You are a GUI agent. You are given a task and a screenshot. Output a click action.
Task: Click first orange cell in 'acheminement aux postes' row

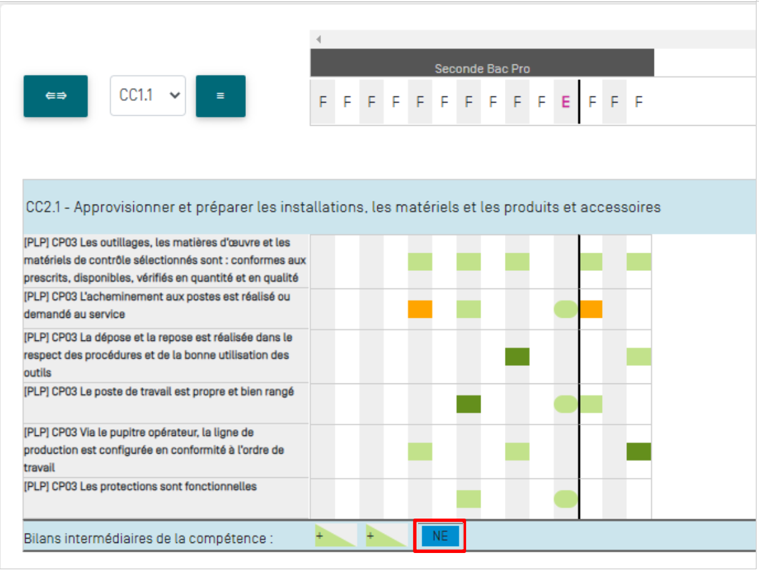pyautogui.click(x=420, y=309)
